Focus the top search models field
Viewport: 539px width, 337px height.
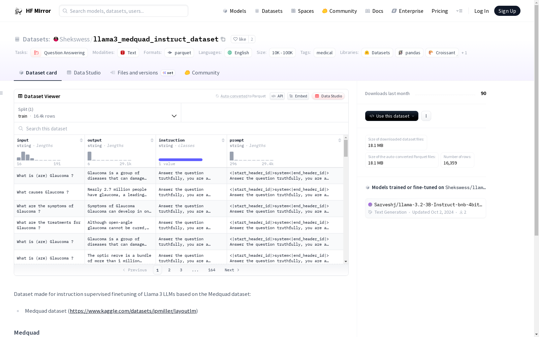point(124,11)
